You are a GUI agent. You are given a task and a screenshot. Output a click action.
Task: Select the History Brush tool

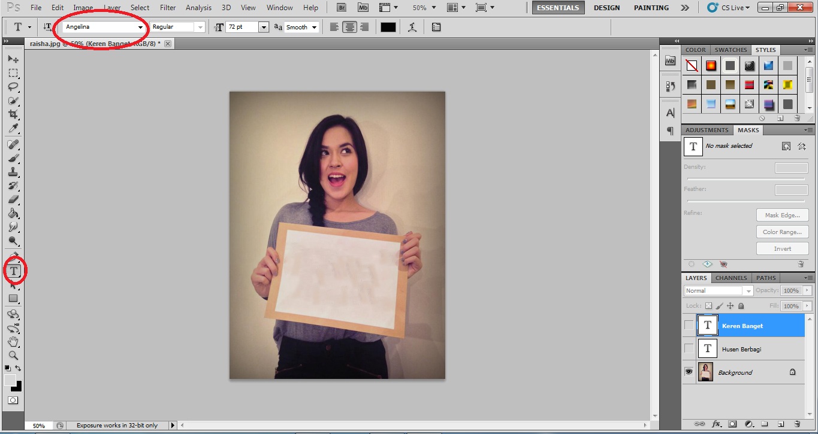click(x=13, y=186)
